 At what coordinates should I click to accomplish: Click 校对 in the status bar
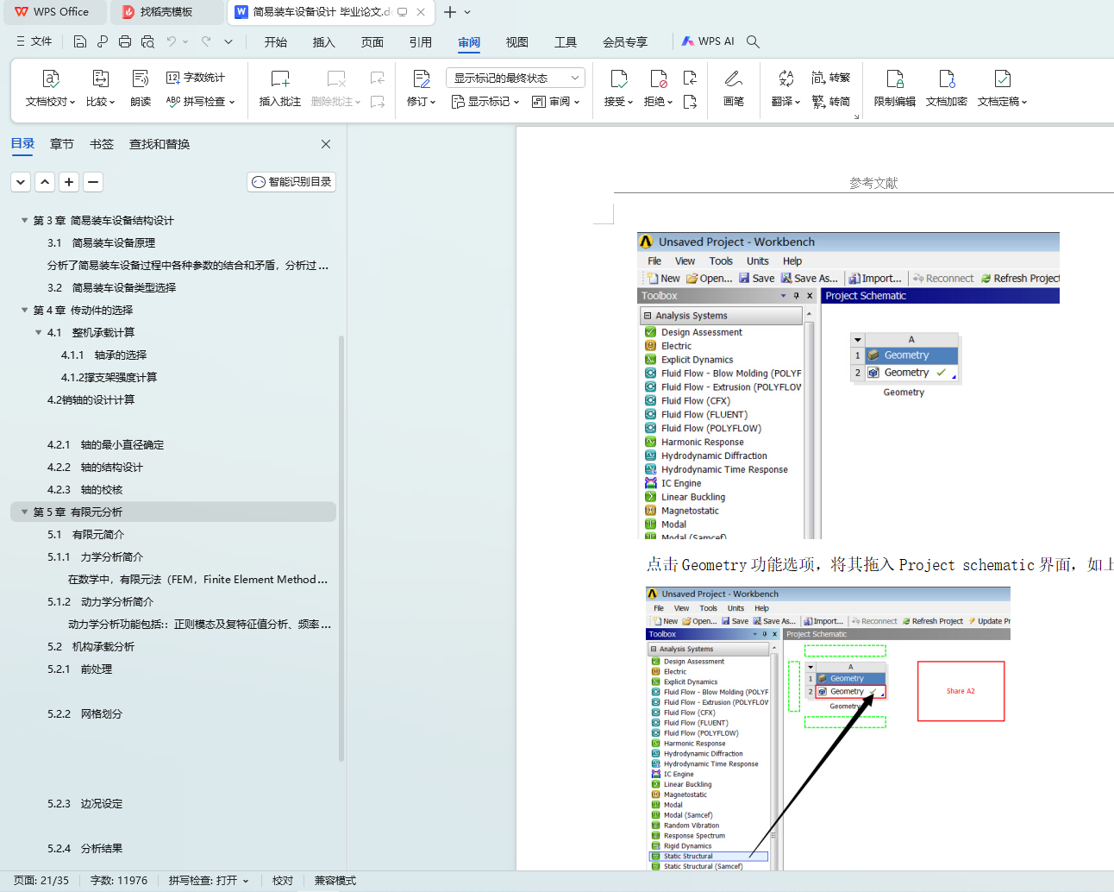[283, 881]
